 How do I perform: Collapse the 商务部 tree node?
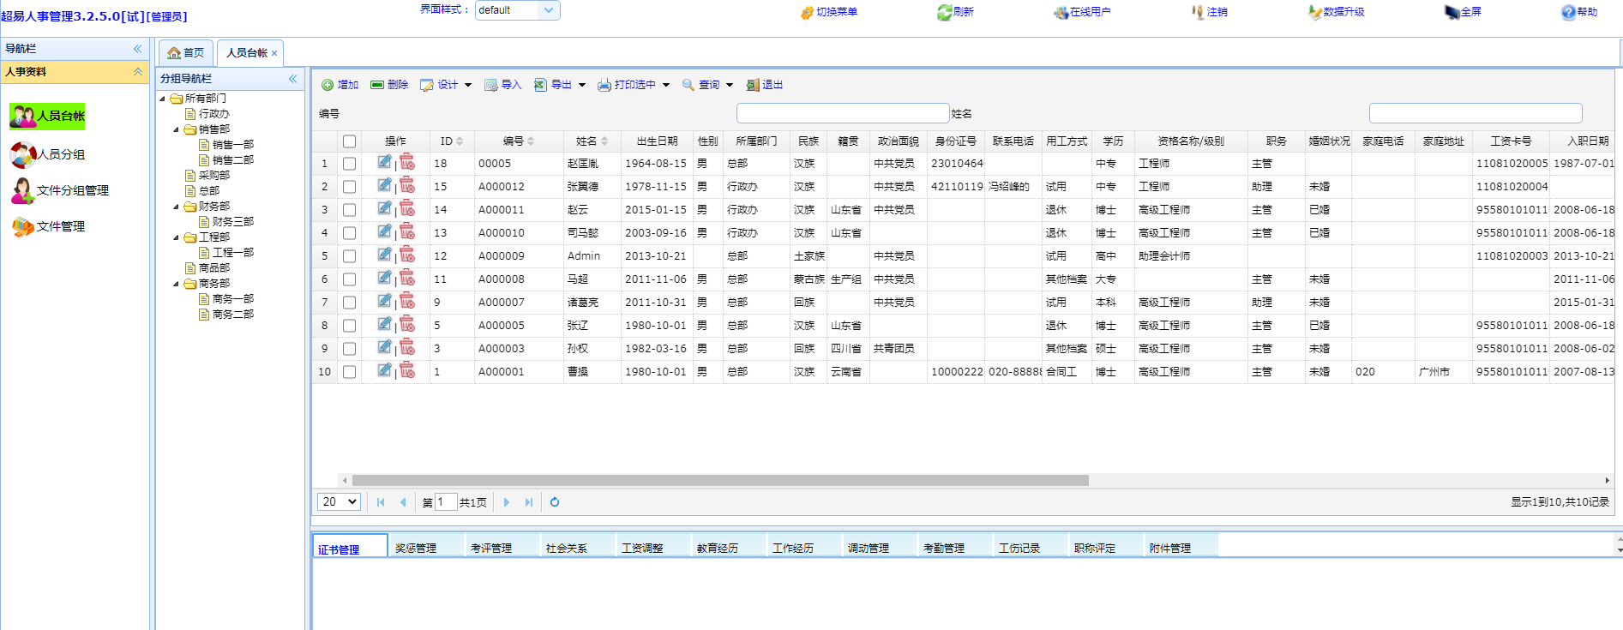coord(177,284)
